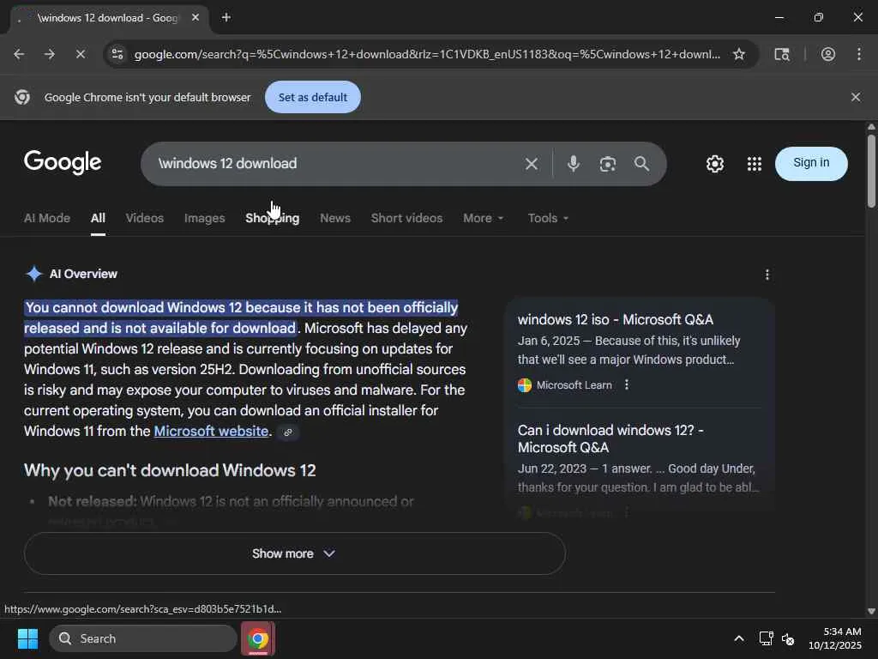The height and width of the screenshot is (659, 878).
Task: Click the scrollbar down arrow
Action: point(871,611)
